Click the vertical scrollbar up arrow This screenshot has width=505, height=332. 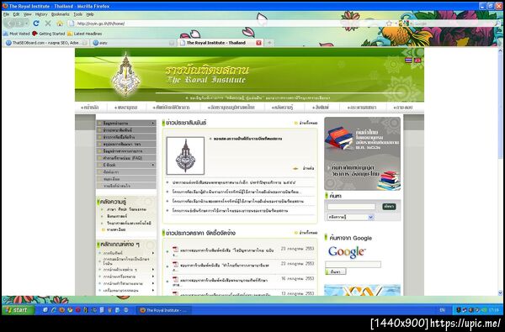click(x=500, y=50)
